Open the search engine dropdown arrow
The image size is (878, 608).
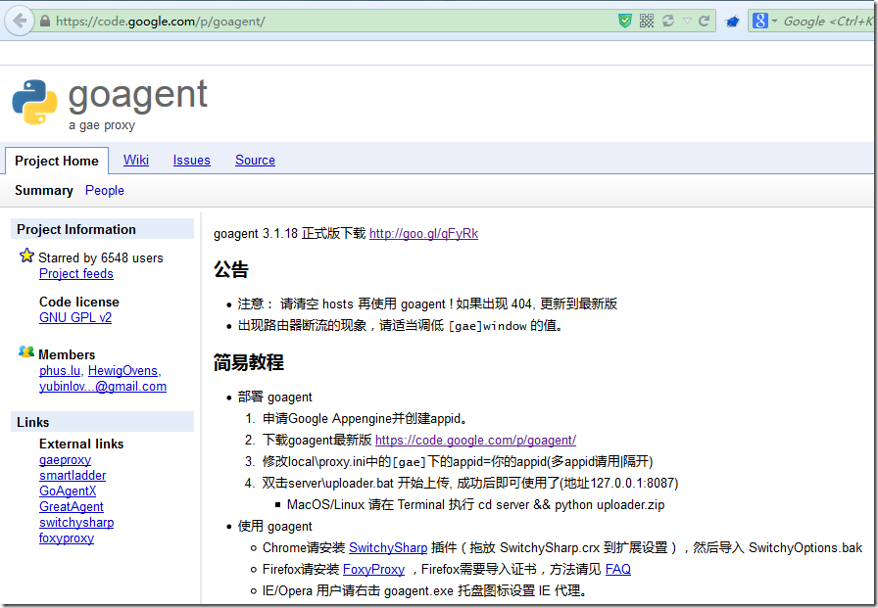tap(773, 20)
